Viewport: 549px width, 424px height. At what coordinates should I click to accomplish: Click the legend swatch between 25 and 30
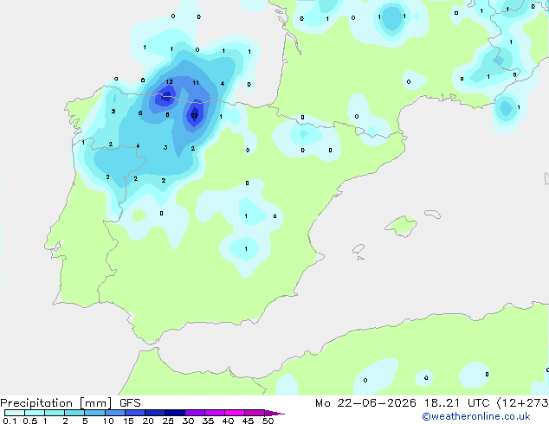pyautogui.click(x=175, y=413)
